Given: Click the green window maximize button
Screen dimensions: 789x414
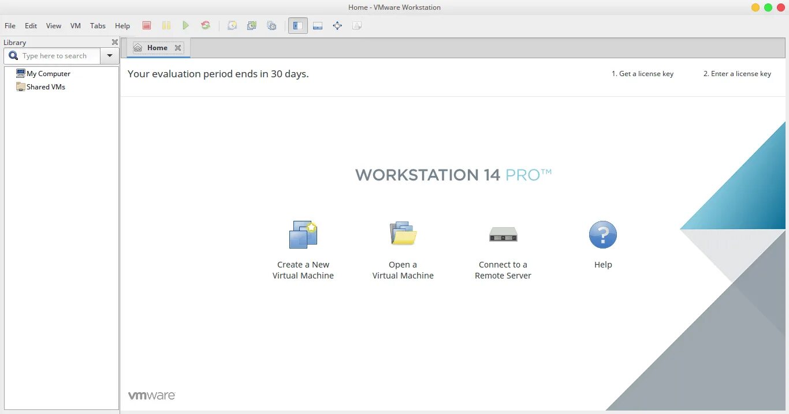Looking at the screenshot, I should pyautogui.click(x=768, y=7).
